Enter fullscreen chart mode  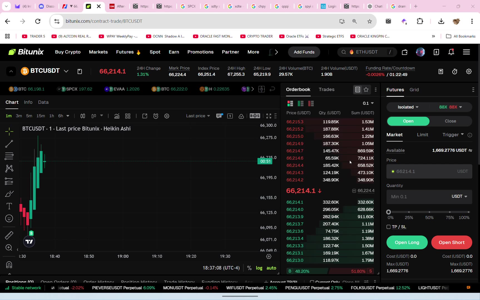269,116
